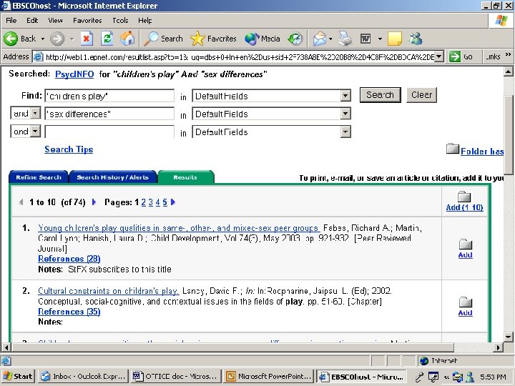515x386 pixels.
Task: Open the References (28) link
Action: coord(69,259)
